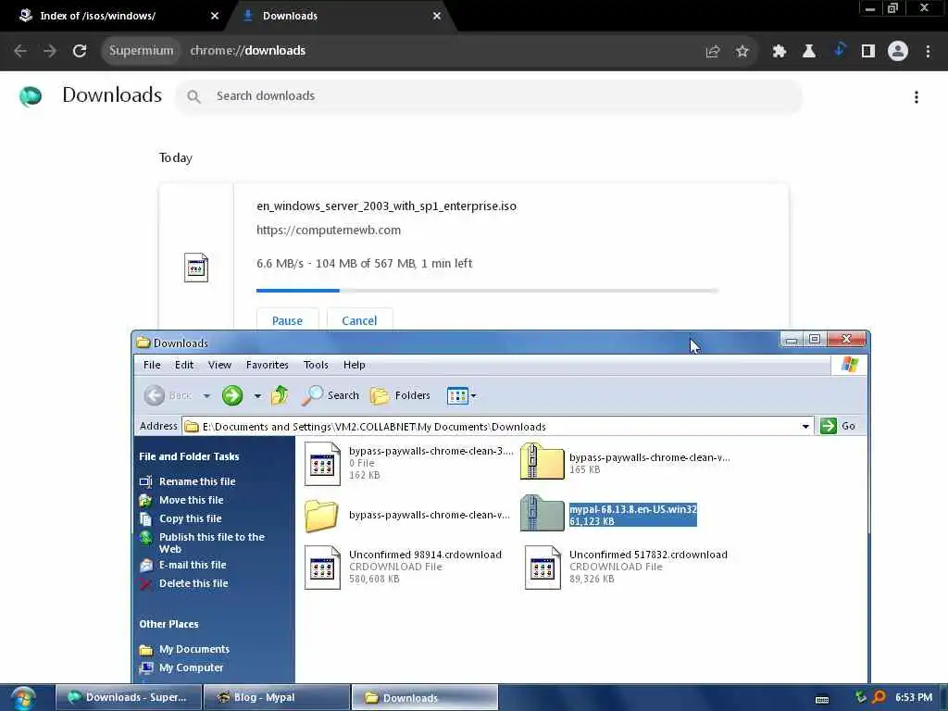Toggle the browser side panel icon
This screenshot has width=948, height=711.
[868, 52]
